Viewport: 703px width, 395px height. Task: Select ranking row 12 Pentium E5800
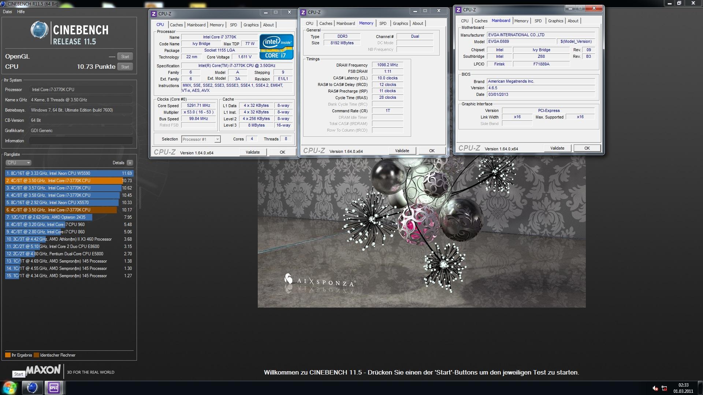pyautogui.click(x=69, y=254)
